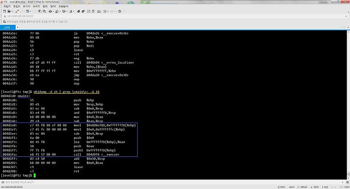Click the Lock screen padlock icon
Image resolution: width=350 pixels, height=189 pixels.
[93, 11]
